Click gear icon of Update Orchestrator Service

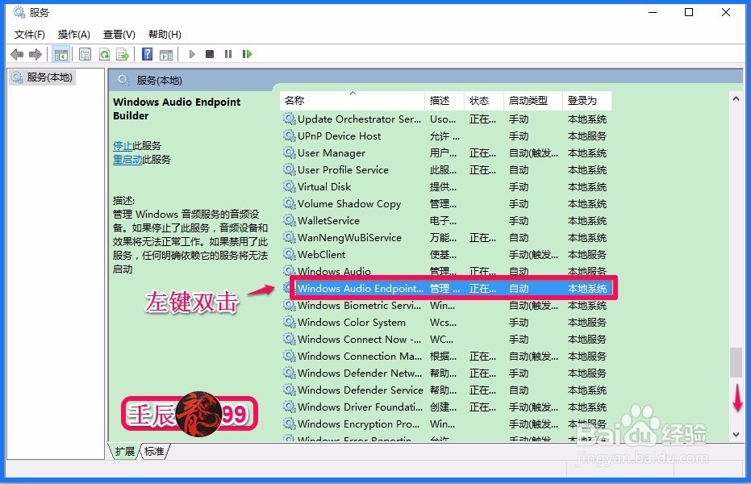click(x=289, y=119)
